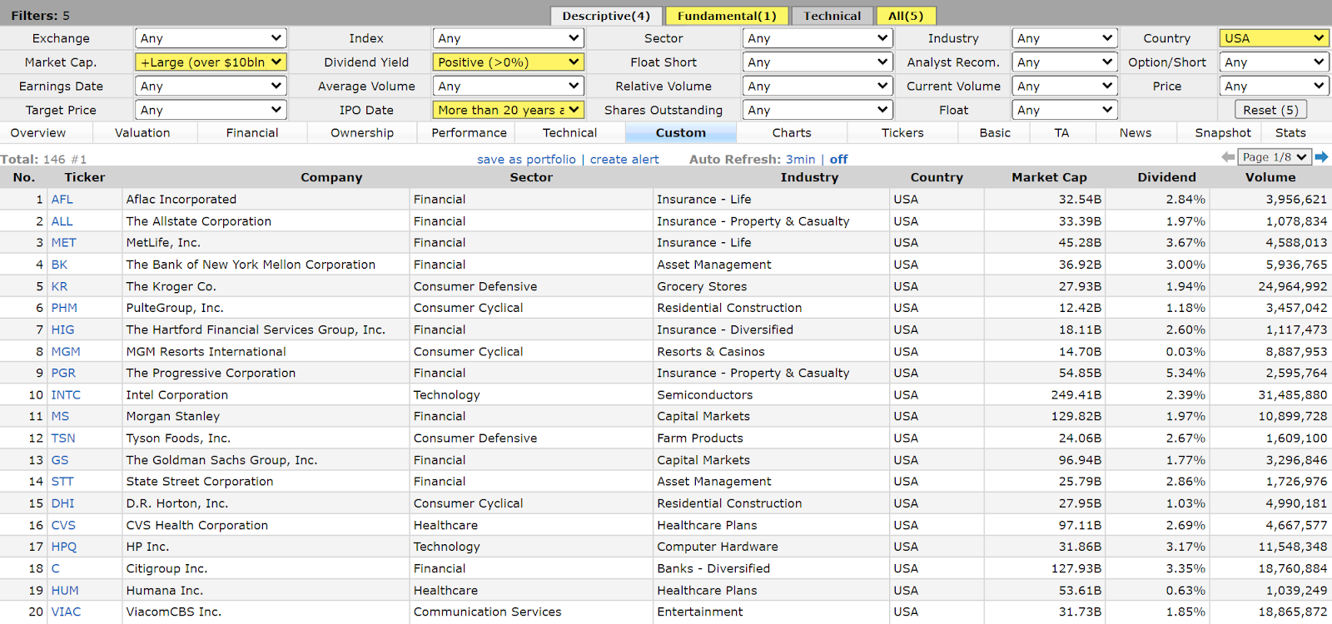Open the Dividend Yield filter dropdown
This screenshot has height=624, width=1332.
click(x=509, y=62)
